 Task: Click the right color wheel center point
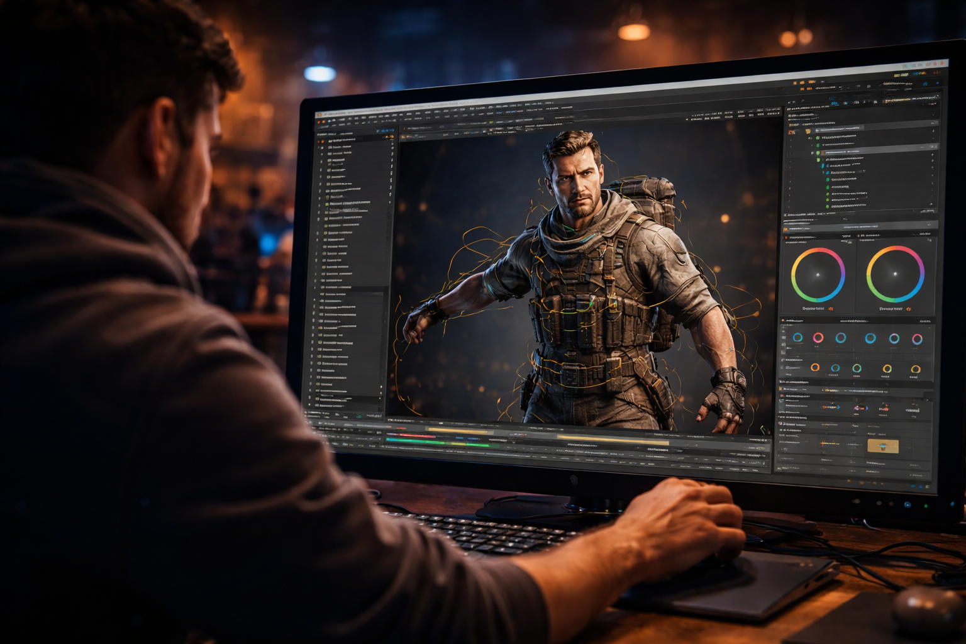tap(895, 274)
